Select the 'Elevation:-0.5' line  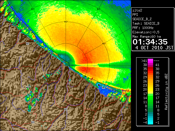[146, 32]
